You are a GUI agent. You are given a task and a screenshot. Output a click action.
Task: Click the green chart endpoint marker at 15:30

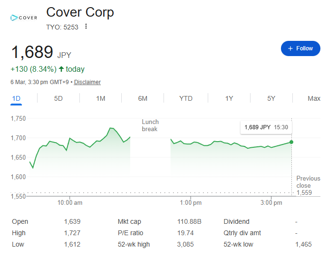pos(291,142)
